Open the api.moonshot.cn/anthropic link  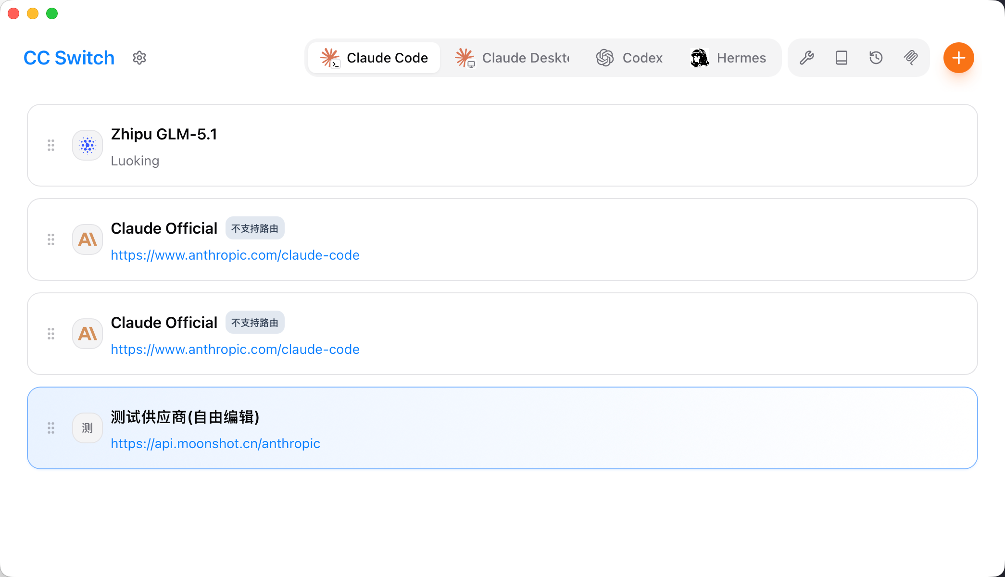coord(215,443)
